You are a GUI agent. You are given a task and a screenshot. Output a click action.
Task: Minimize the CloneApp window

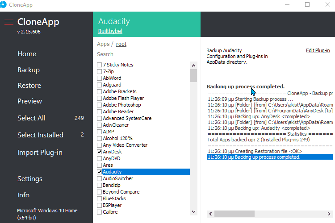coord(287,4)
